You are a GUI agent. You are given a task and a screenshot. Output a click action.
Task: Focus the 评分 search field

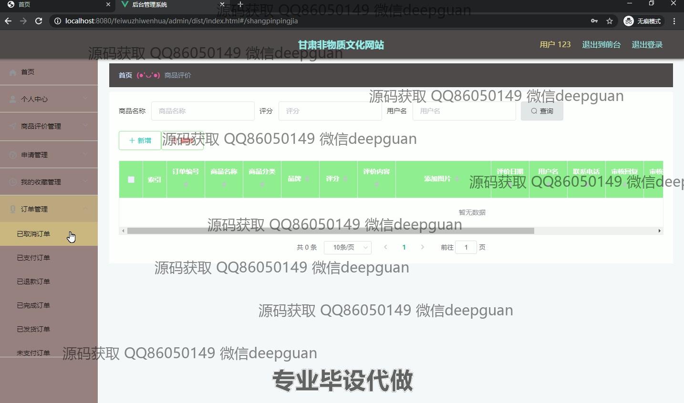(x=330, y=111)
